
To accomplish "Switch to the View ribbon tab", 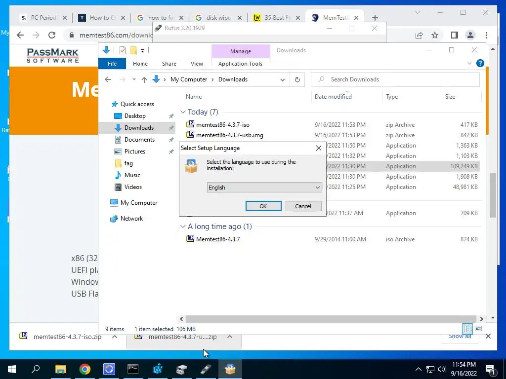I will click(x=197, y=64).
